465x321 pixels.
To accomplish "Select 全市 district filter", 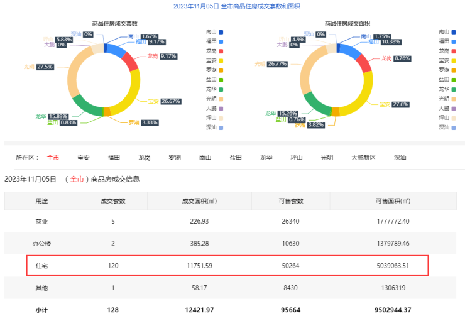I will (x=53, y=158).
